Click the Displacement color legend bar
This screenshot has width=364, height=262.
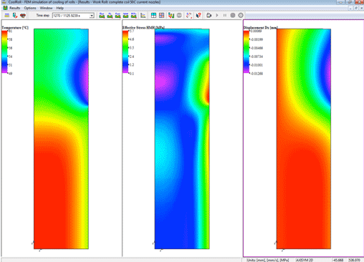tap(246, 52)
